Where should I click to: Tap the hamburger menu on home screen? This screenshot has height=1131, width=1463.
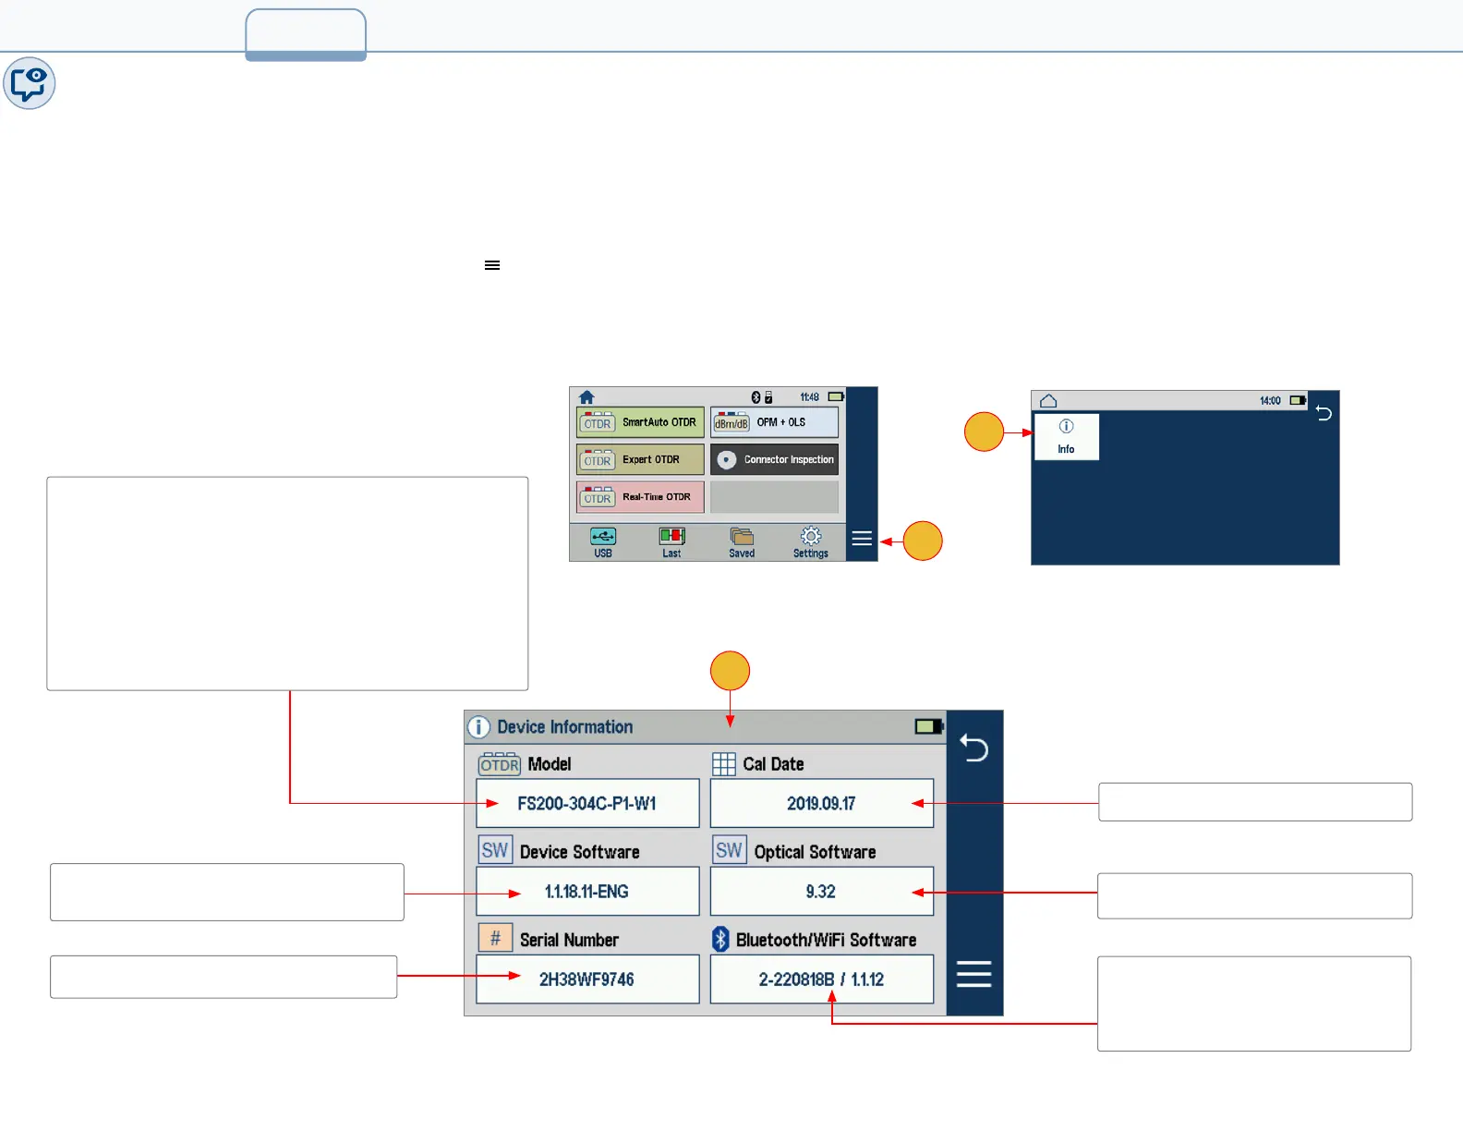tap(862, 539)
